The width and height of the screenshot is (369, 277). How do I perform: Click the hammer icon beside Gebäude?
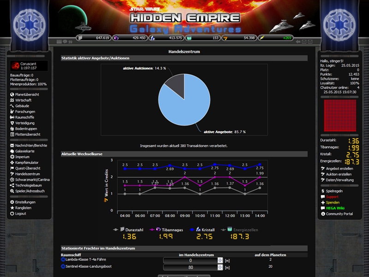click(12, 106)
